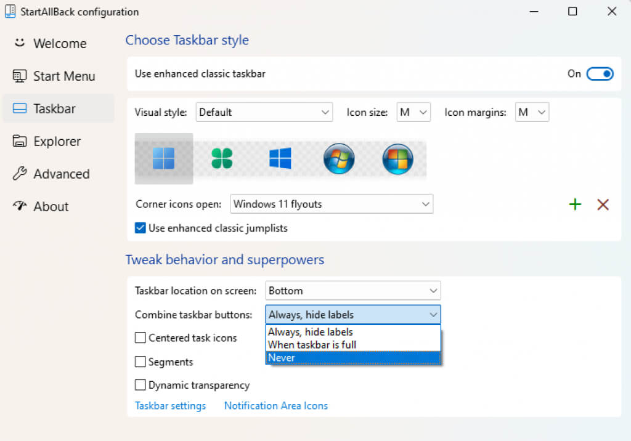The width and height of the screenshot is (631, 441).
Task: Select the Taskbar page label
Action: tap(54, 108)
